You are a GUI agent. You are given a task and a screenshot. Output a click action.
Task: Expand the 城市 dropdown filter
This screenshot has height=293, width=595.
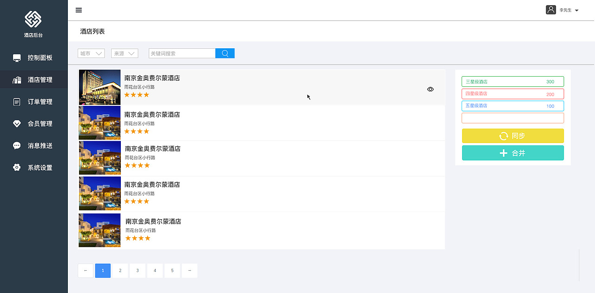(x=91, y=53)
